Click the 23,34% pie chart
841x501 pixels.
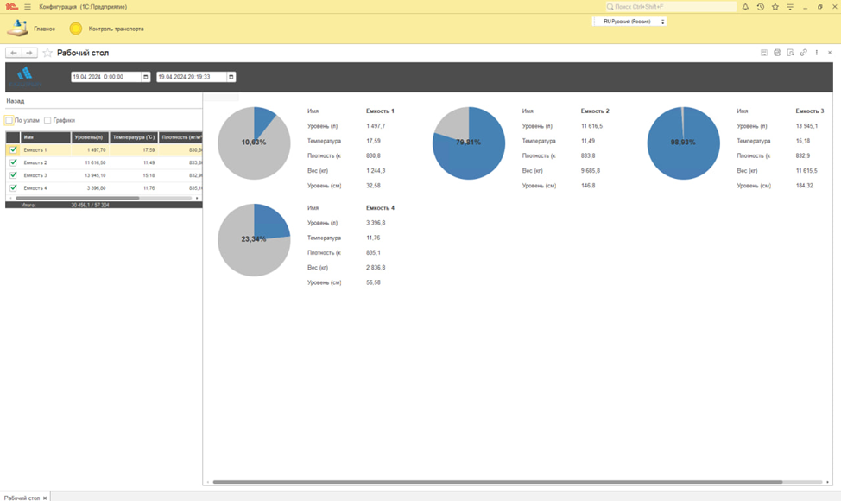click(x=254, y=240)
